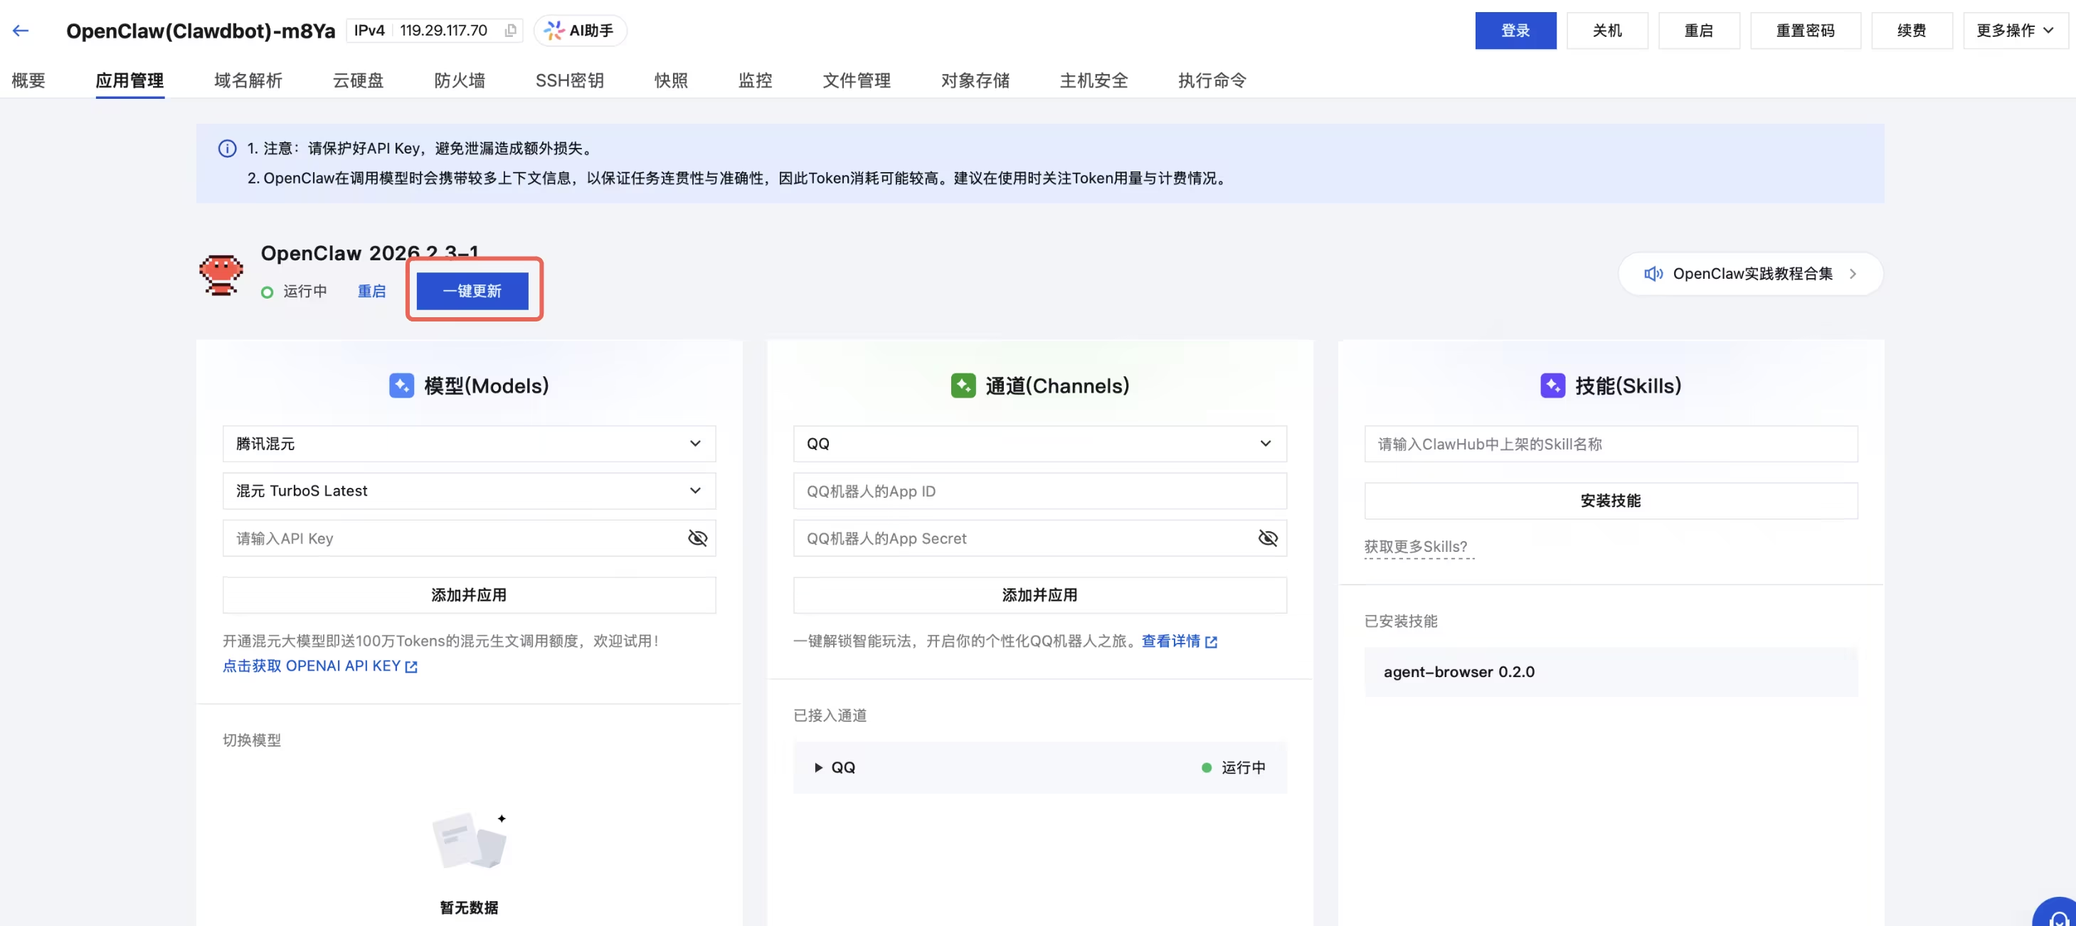Click the OpenClaw red mascot logo

[221, 275]
